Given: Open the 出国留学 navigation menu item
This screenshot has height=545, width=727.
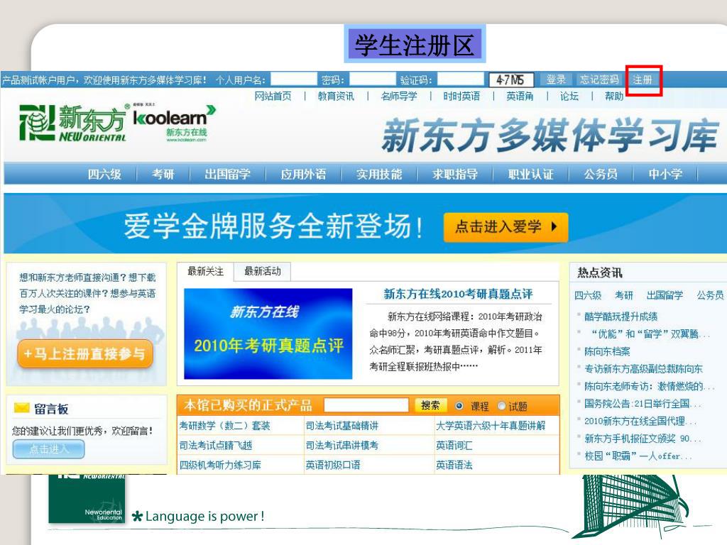Looking at the screenshot, I should point(227,174).
